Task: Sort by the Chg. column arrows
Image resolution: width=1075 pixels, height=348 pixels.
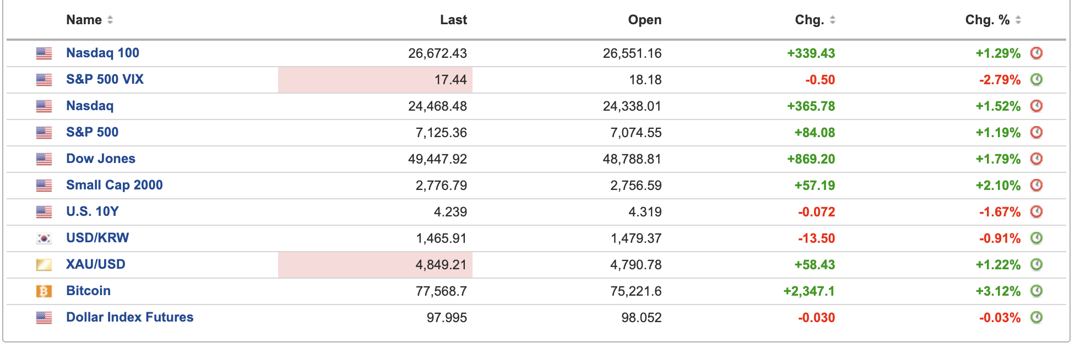Action: tap(833, 20)
